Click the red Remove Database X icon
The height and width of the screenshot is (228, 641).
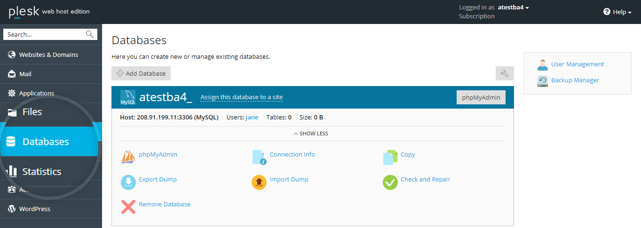[x=128, y=207]
